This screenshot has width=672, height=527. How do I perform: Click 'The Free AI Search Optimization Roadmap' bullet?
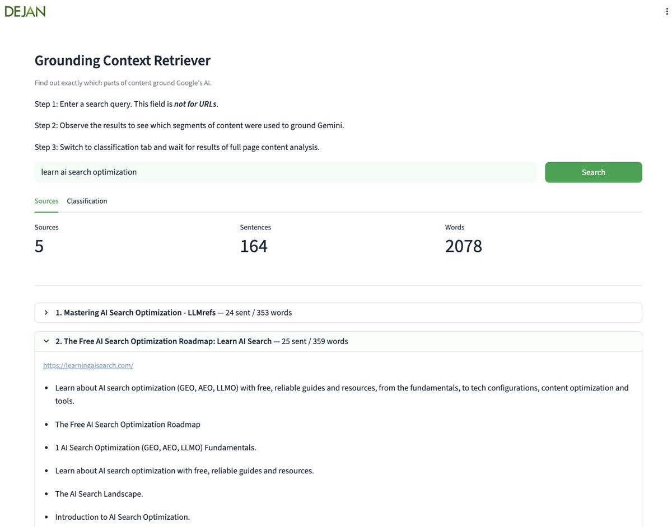pos(128,425)
